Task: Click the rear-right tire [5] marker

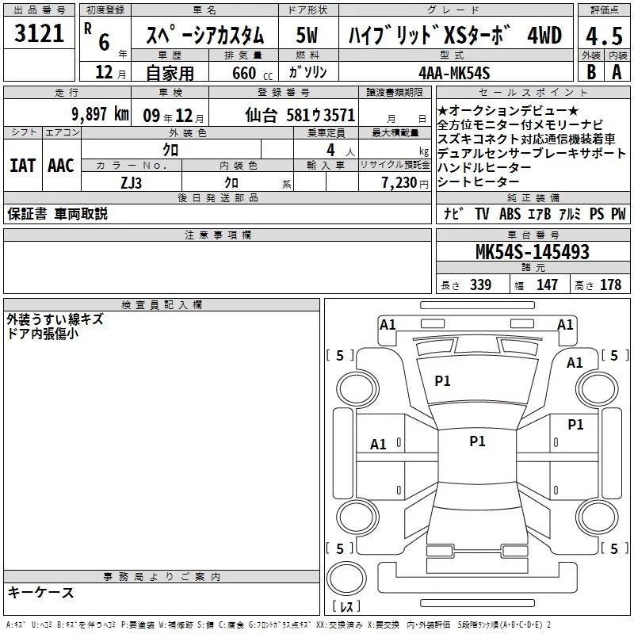Action: (611, 548)
